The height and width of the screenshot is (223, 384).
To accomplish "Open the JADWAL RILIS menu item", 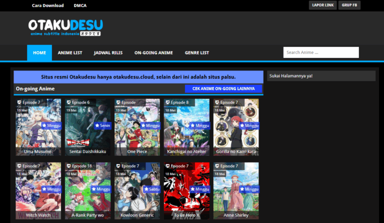I will point(108,52).
